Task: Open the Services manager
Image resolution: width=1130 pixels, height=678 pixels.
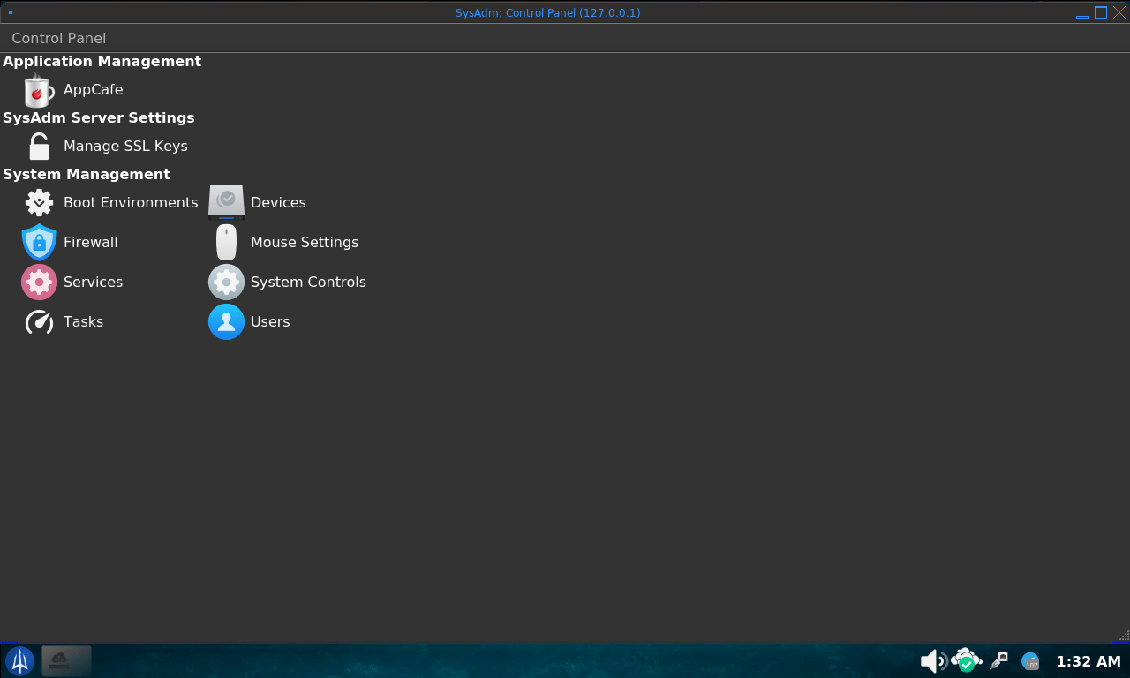Action: 72,282
